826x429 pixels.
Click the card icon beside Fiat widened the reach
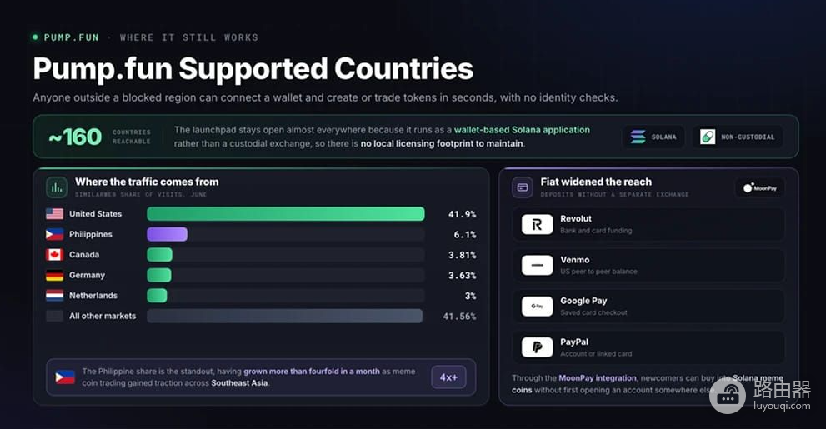[523, 187]
